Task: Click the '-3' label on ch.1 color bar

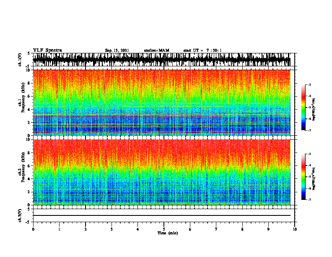Action: coord(309,84)
